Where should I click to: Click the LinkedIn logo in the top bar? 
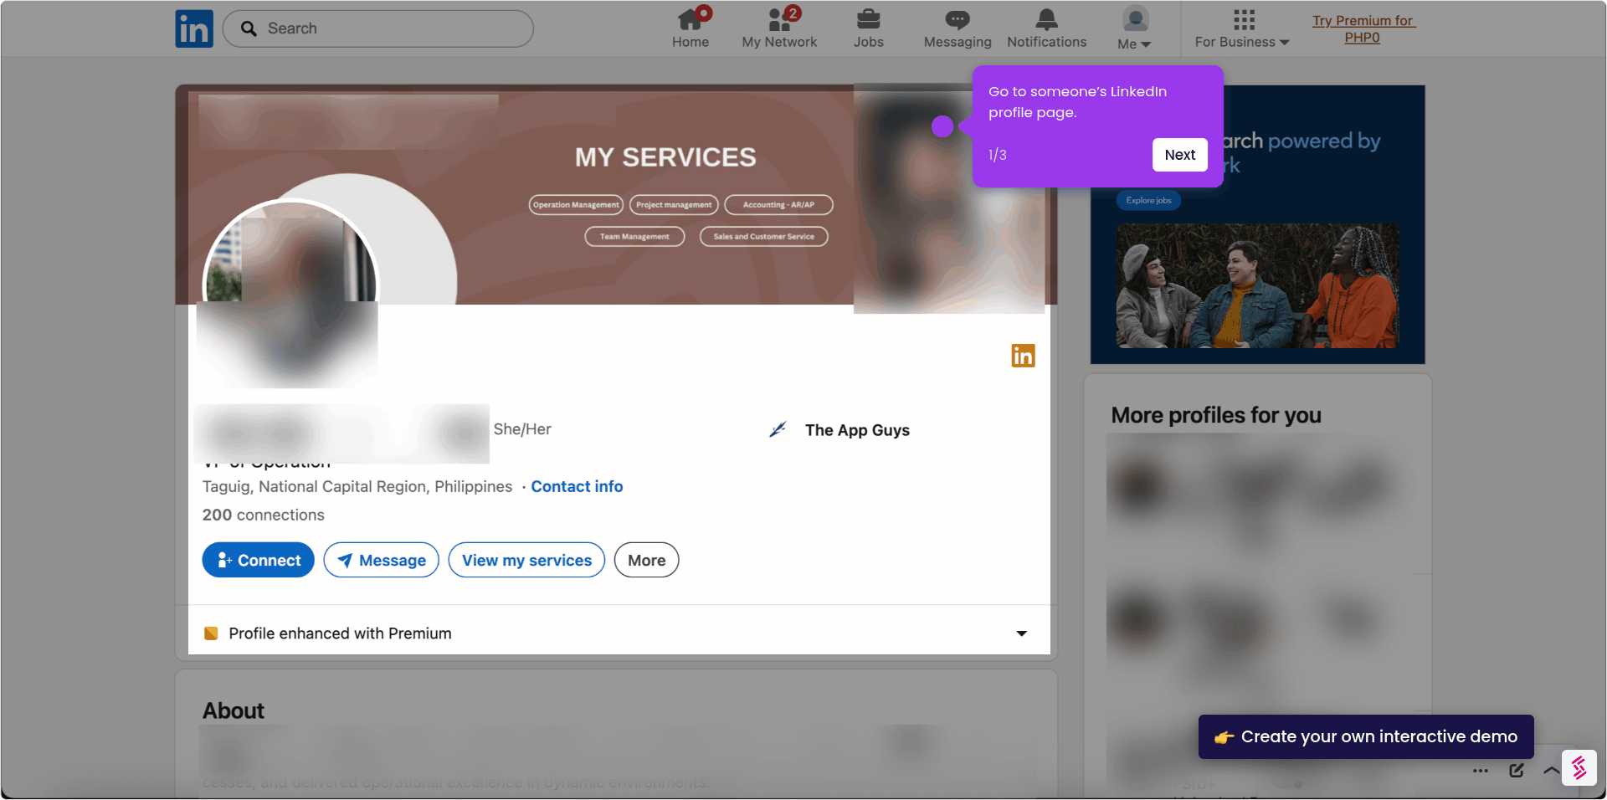[x=194, y=28]
